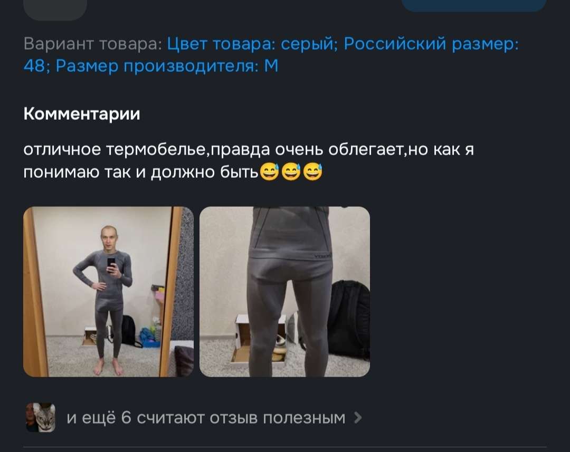The image size is (570, 452).
Task: Tap the gray rounded button at top left
Action: point(55,9)
